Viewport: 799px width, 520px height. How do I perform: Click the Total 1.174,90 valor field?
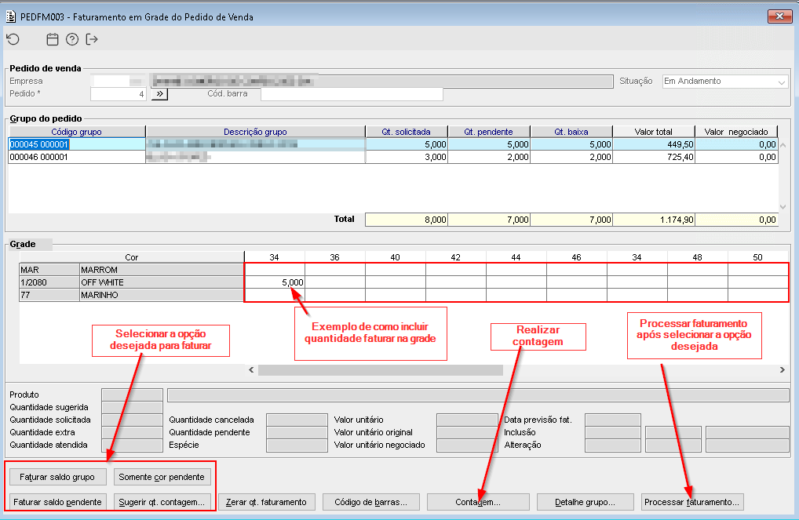tap(654, 220)
